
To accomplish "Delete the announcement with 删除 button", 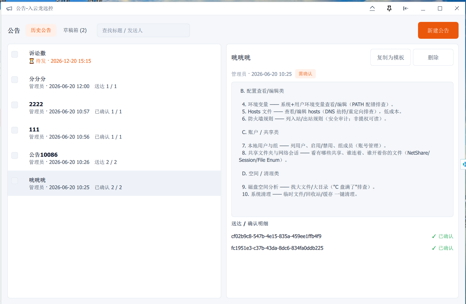I will point(433,57).
